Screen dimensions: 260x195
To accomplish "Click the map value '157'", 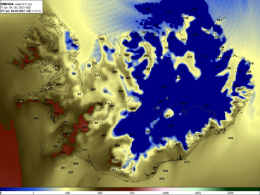I will click(183, 40).
